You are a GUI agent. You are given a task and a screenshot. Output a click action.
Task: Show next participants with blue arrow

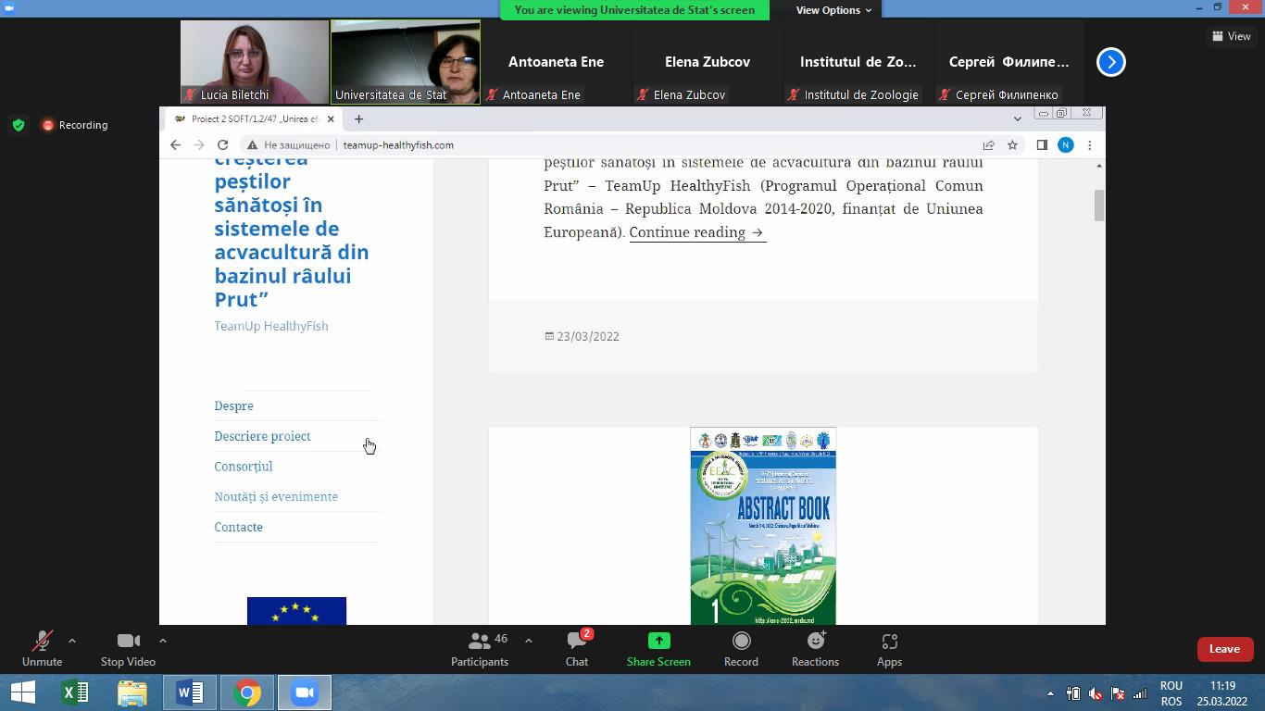coord(1110,62)
